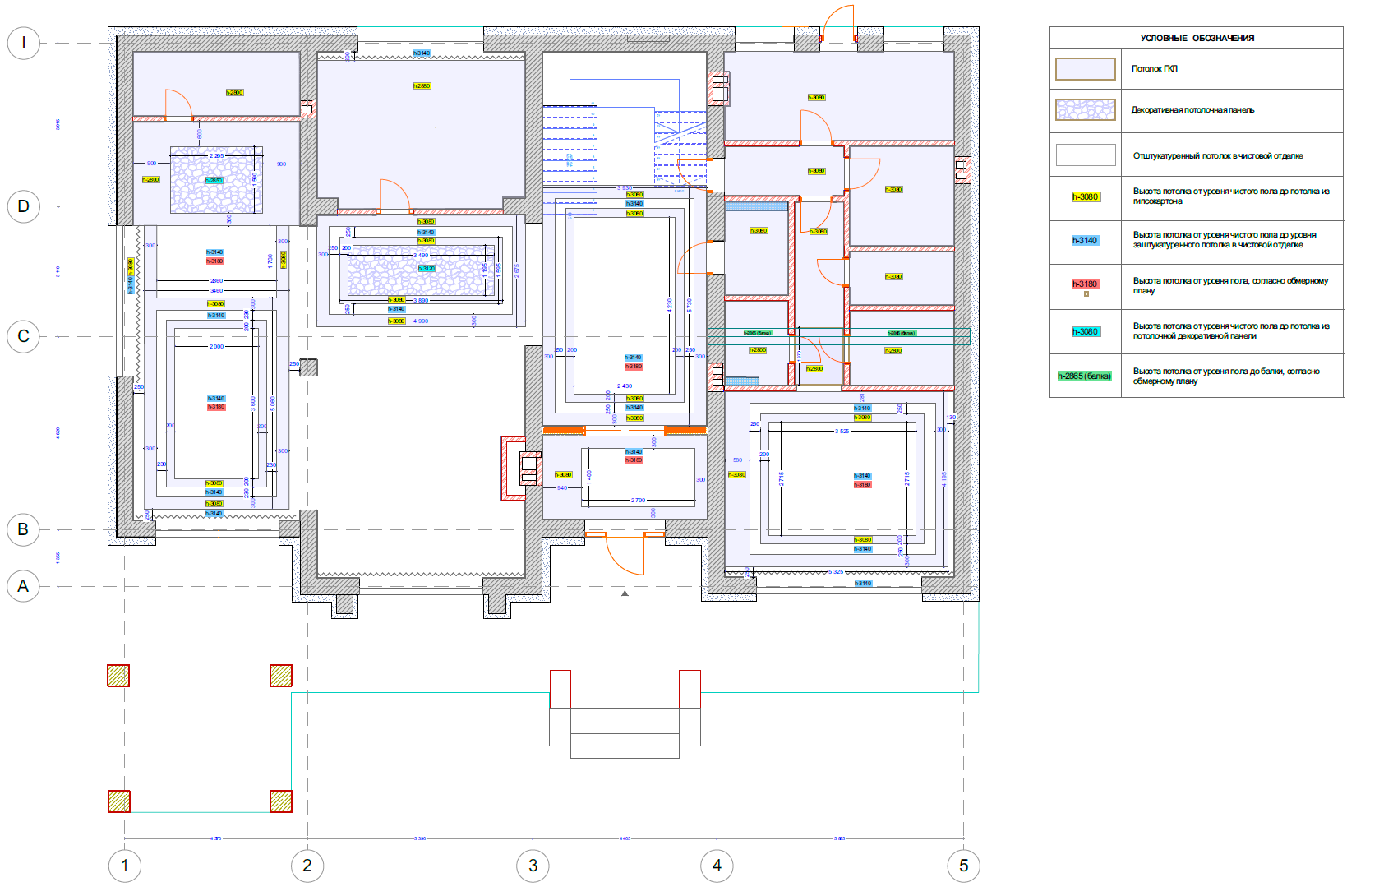The height and width of the screenshot is (896, 1393).
Task: Click the axis bubble numbered 2
Action: click(307, 866)
